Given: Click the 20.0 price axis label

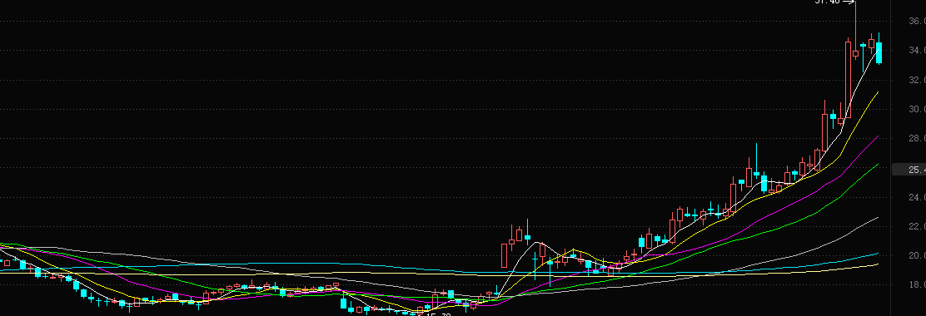Looking at the screenshot, I should pos(917,256).
